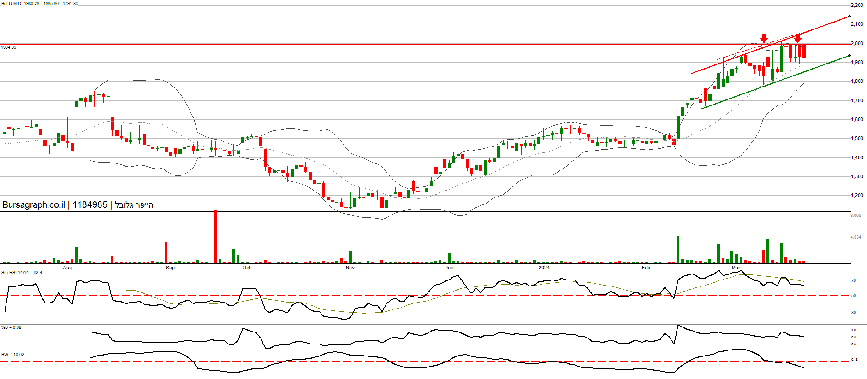The image size is (867, 379).
Task: Click the left red down-arrow marker
Action: 764,38
